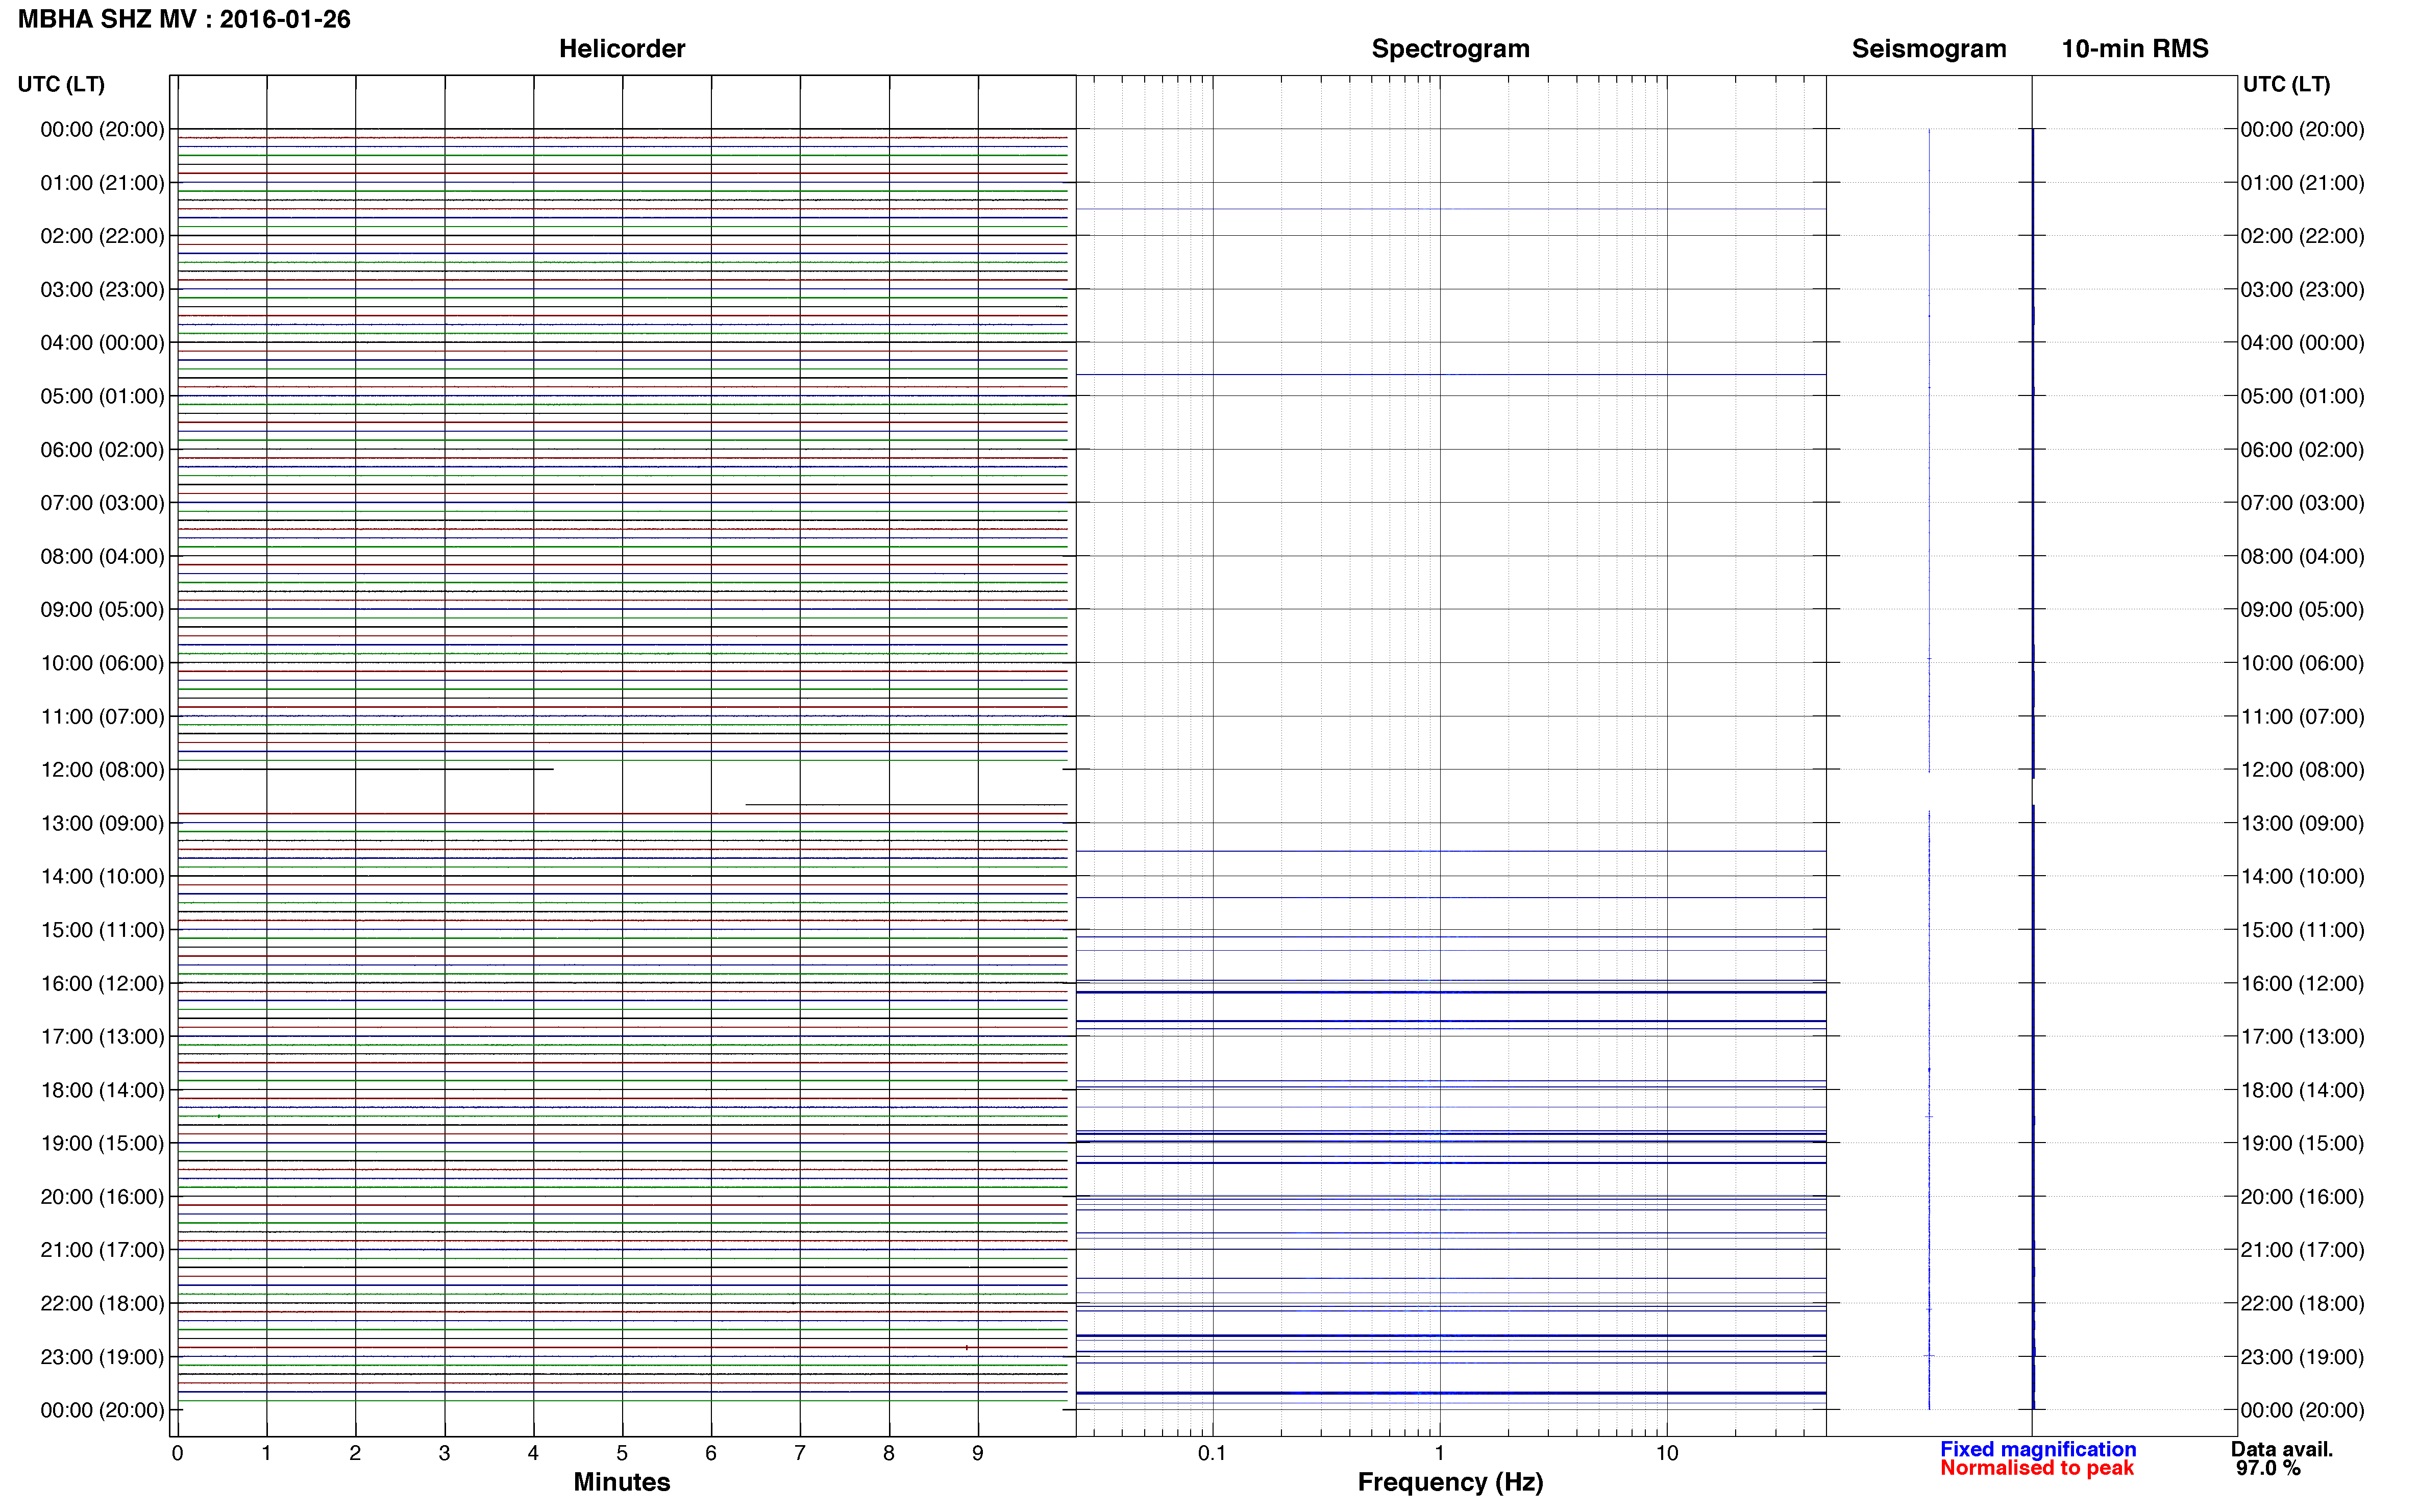Click left time label '12:00 (08:00)'

tap(102, 770)
